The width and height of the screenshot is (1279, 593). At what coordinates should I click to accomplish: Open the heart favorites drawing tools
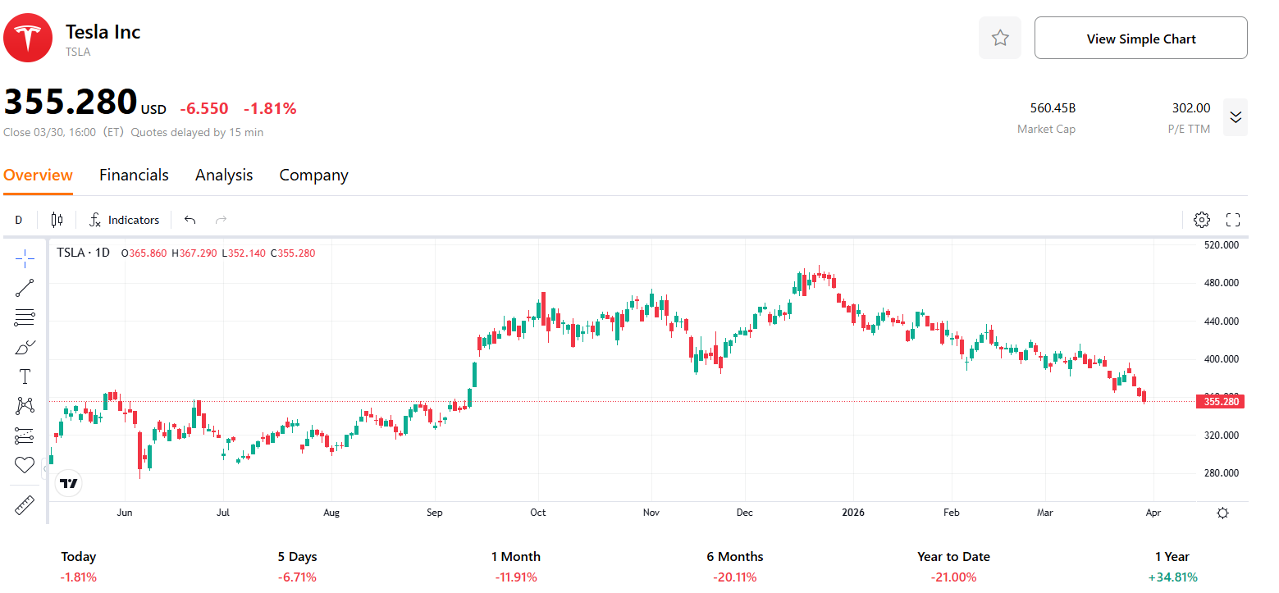pyautogui.click(x=25, y=465)
